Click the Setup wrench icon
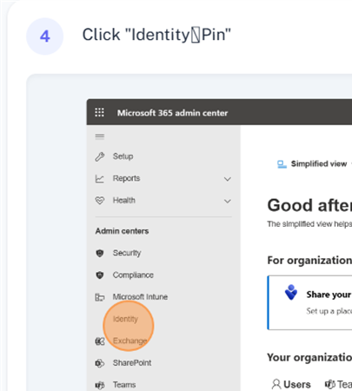Screen dimensions: 352x391 pyautogui.click(x=100, y=156)
